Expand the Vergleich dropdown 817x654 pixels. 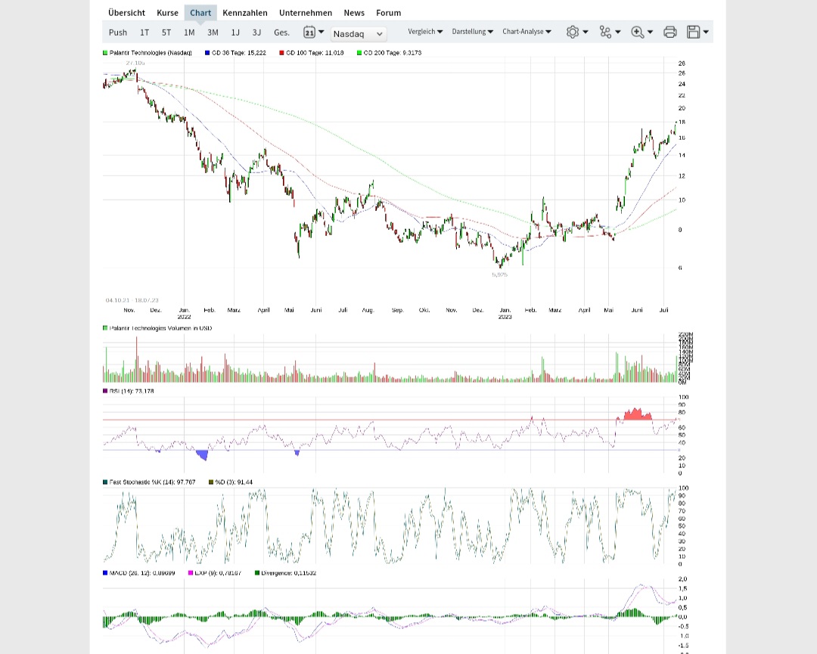(425, 32)
